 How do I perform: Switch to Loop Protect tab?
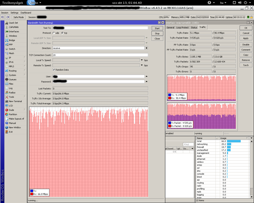pos(183,27)
